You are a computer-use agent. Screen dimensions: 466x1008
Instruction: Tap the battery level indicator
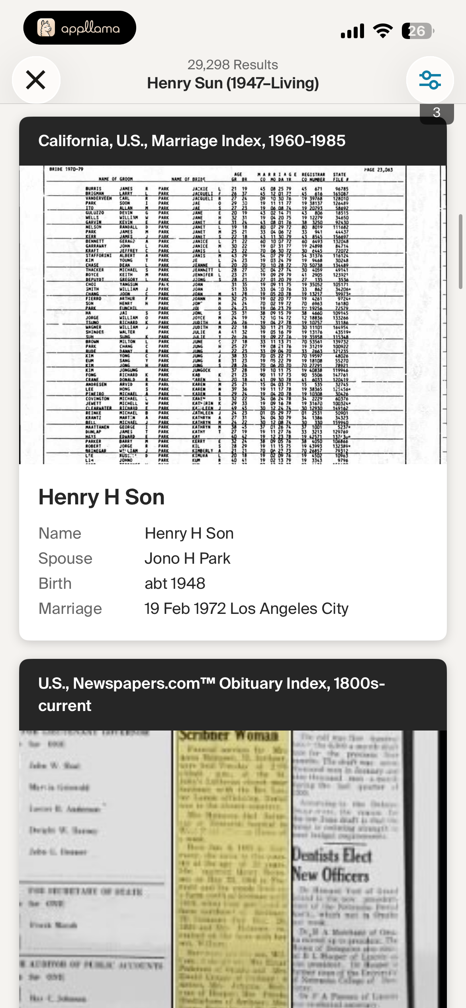point(418,31)
